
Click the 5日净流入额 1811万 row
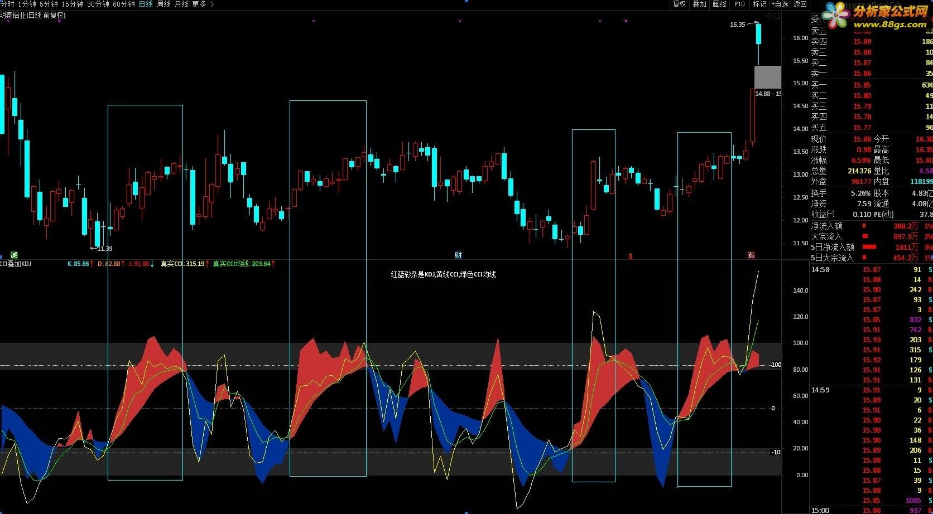tap(871, 247)
